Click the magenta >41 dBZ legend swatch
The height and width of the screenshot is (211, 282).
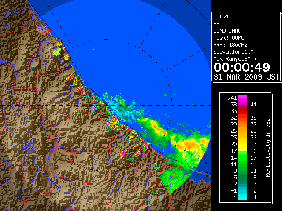[242, 98]
